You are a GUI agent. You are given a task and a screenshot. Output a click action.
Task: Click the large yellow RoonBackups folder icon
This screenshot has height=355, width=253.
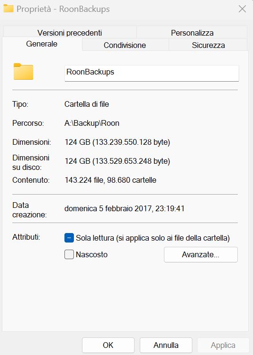24,72
